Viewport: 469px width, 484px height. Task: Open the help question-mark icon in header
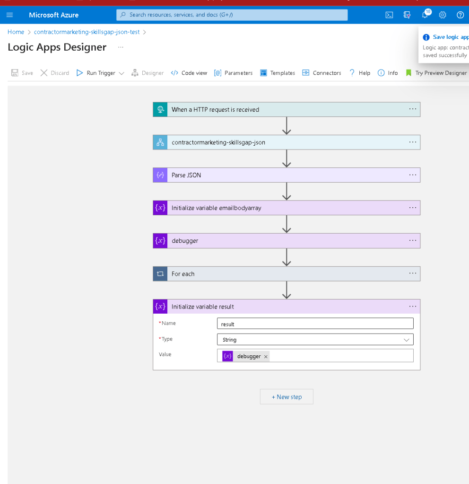click(x=460, y=15)
